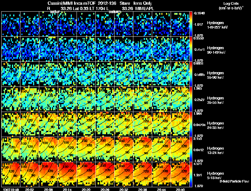This screenshot has height=191, width=251.
Task: Select the 55-90 keV image panel at 20:02
Action: tap(29, 74)
